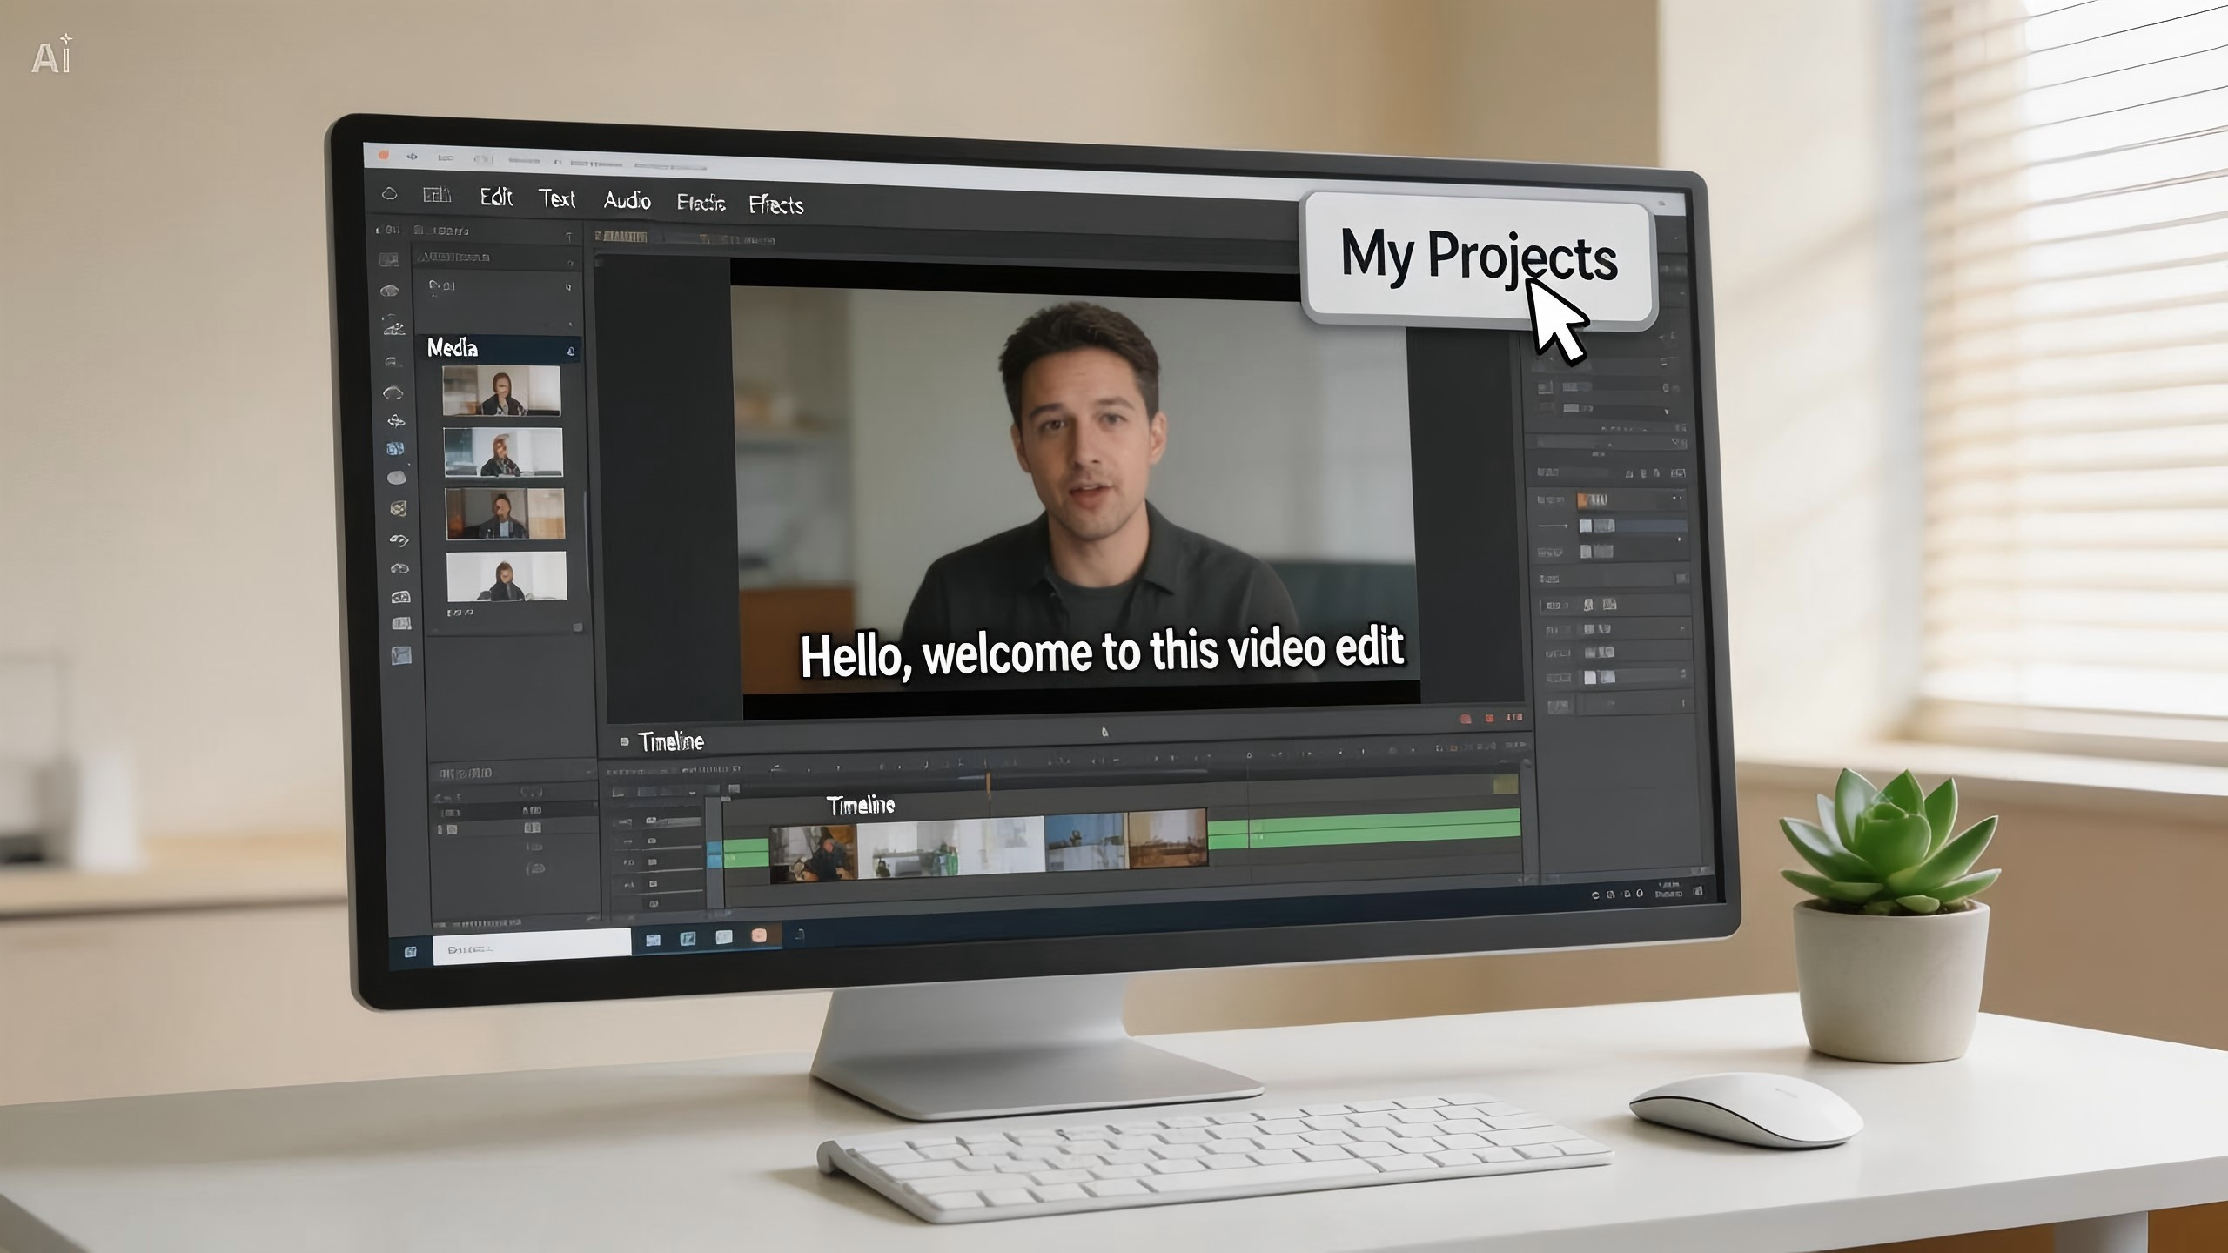Toggle mute on the first timeline track
Screen dimensions: 2228x1253
pos(653,820)
